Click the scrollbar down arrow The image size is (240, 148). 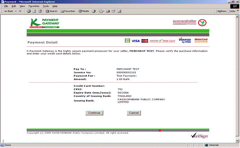(237, 141)
